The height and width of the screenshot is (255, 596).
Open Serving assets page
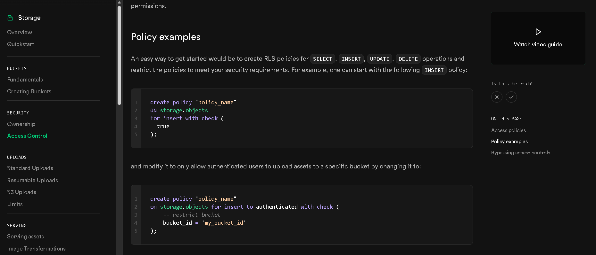(x=25, y=236)
